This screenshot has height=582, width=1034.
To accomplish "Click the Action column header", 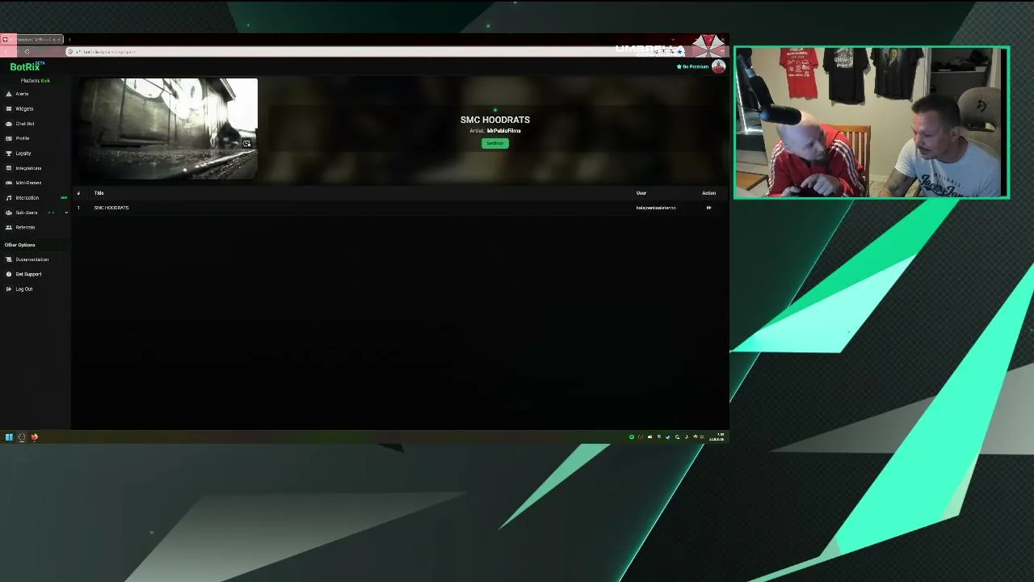I will pyautogui.click(x=708, y=193).
